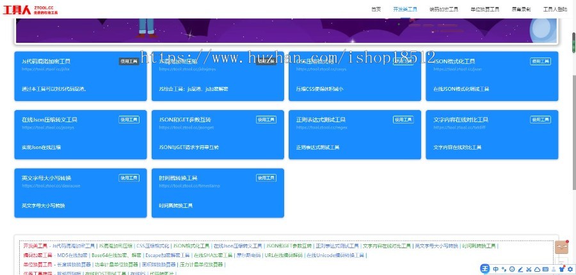Open footer link 在线Unicode编码转换工具

click(x=335, y=255)
